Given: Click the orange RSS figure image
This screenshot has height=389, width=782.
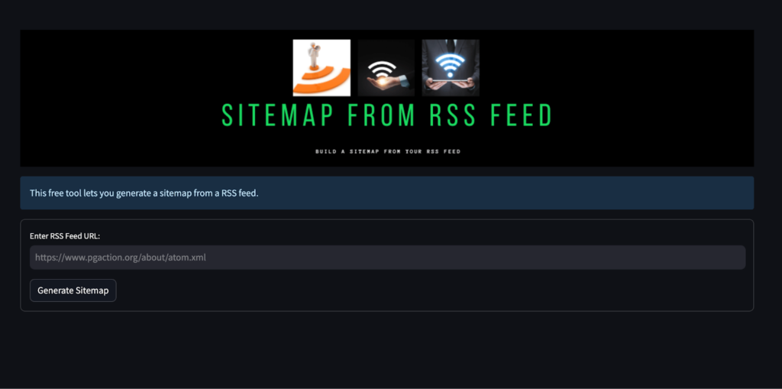Looking at the screenshot, I should click(x=322, y=67).
